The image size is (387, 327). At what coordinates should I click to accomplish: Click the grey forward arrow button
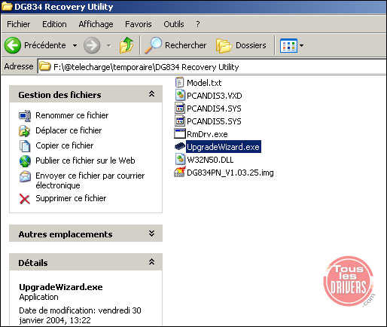[x=92, y=45]
